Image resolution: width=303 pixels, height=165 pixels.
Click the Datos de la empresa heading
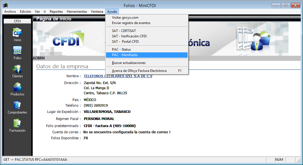point(62,67)
